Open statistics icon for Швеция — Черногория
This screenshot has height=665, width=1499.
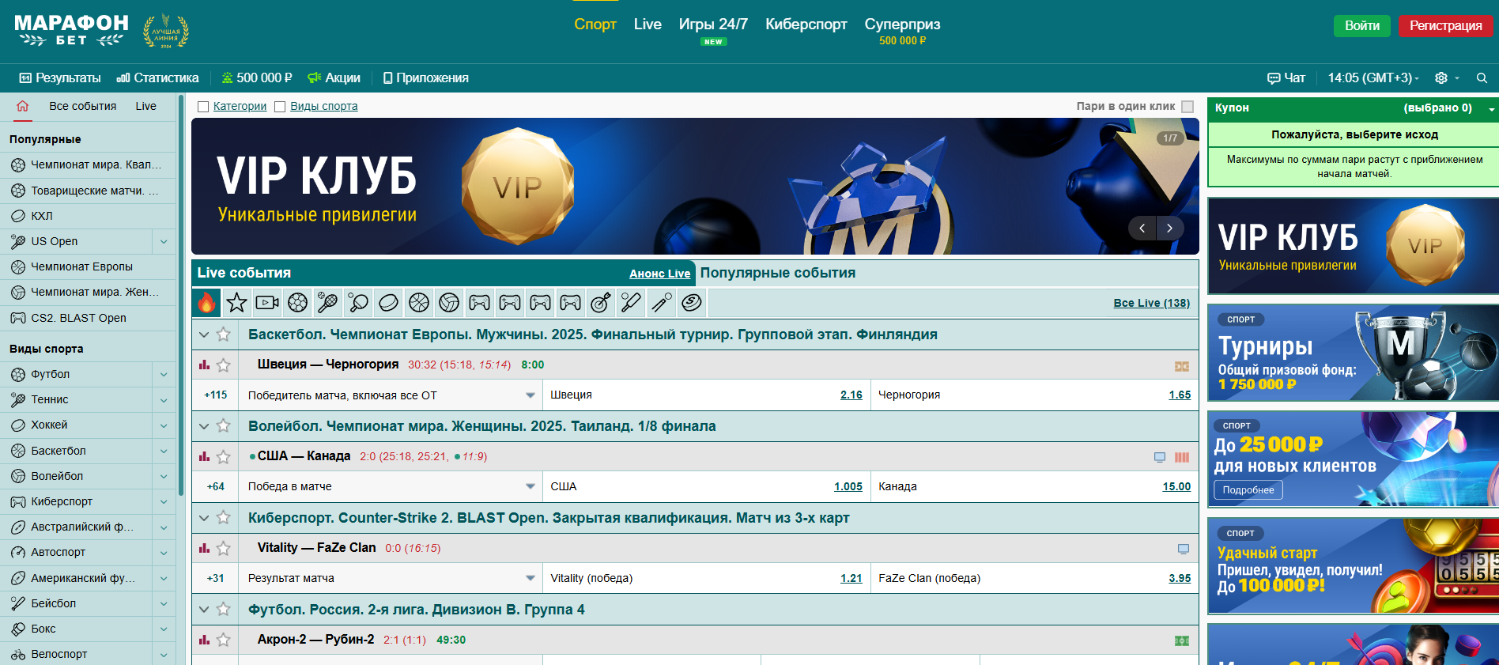click(x=204, y=365)
